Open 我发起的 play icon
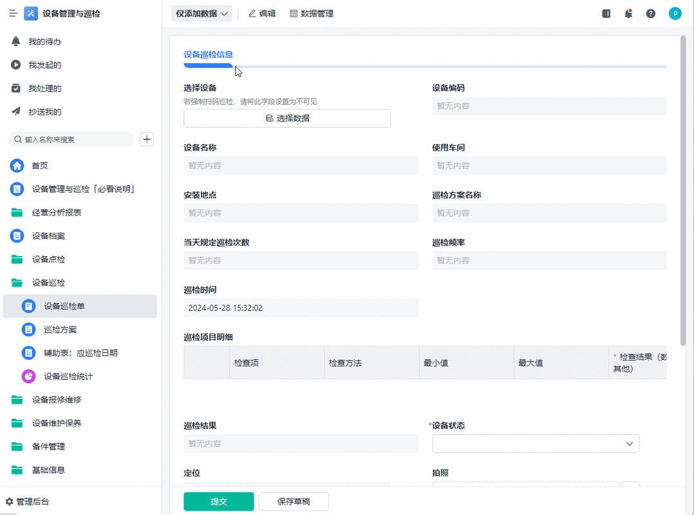 [x=16, y=65]
